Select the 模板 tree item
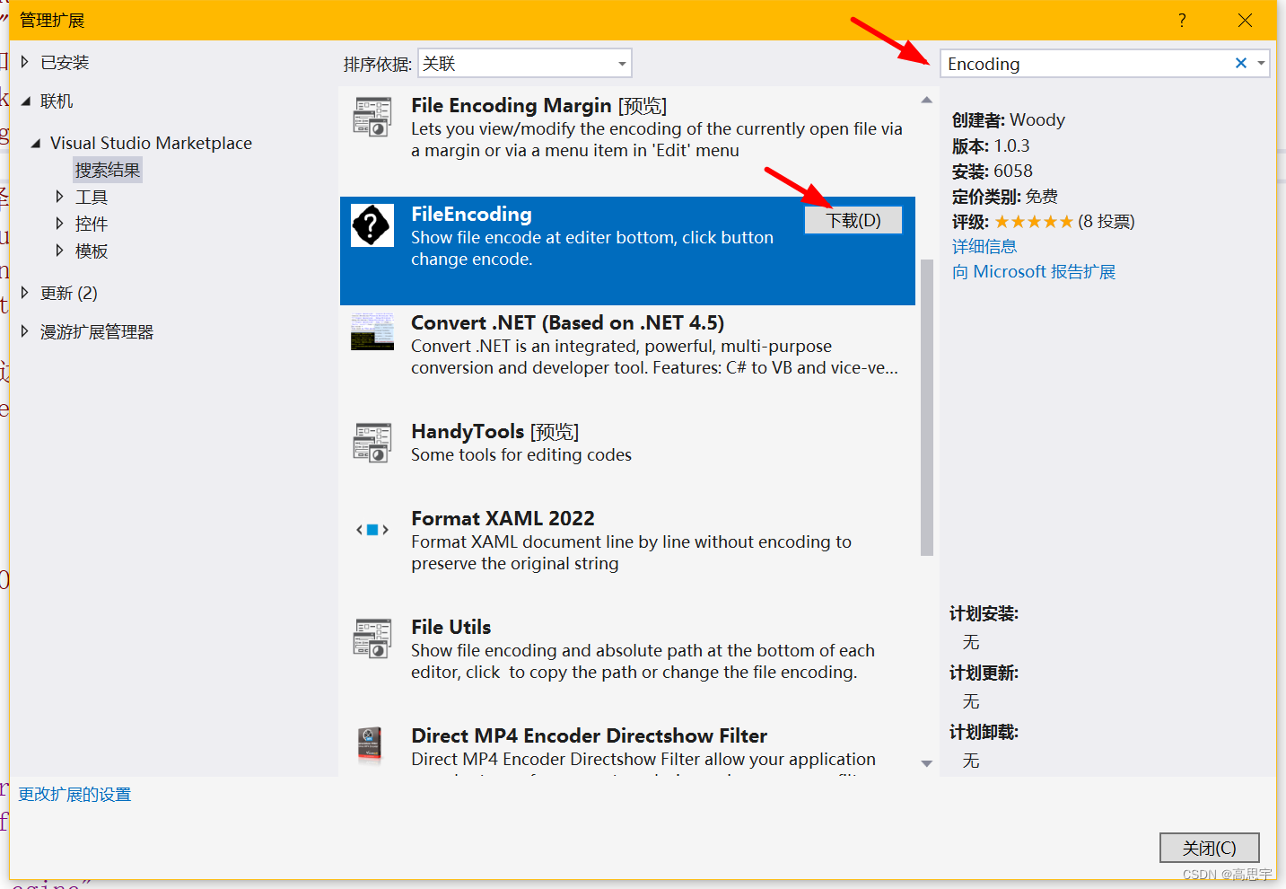 [92, 251]
